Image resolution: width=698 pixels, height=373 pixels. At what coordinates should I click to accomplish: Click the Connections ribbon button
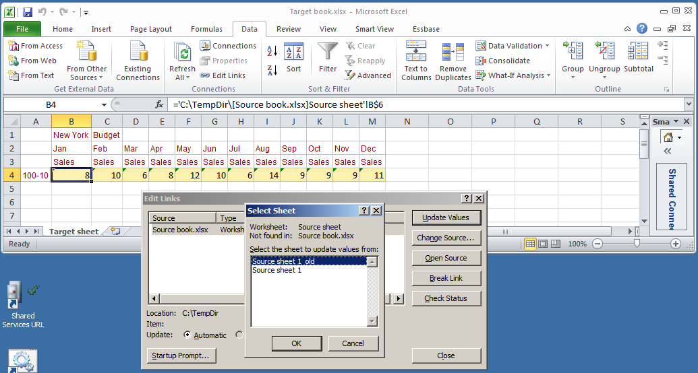228,46
